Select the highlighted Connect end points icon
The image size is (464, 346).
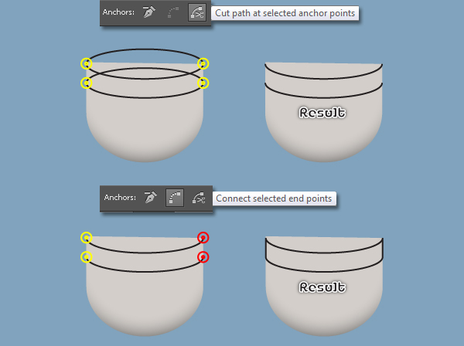175,198
